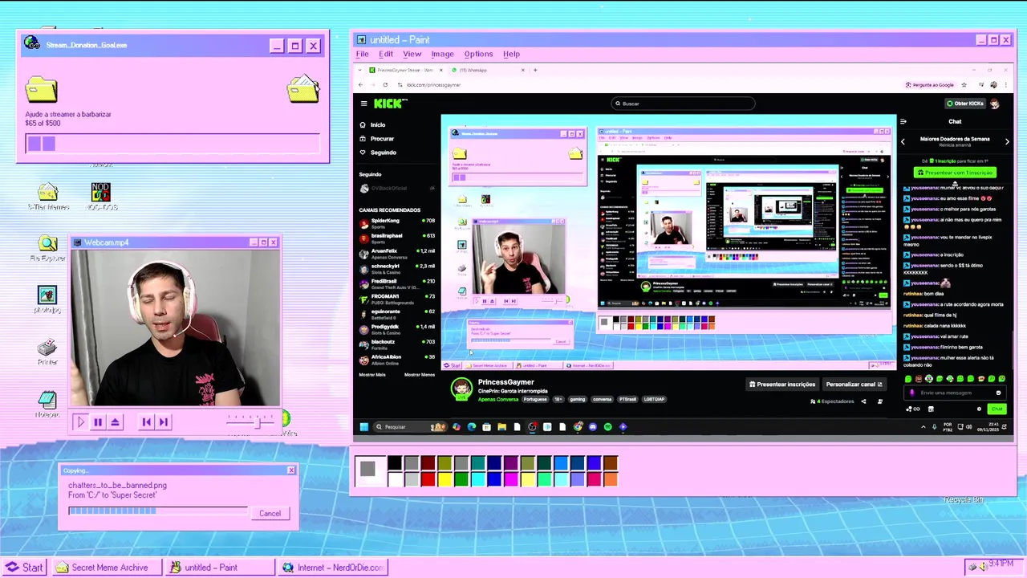Click the Buscar search field

[683, 104]
